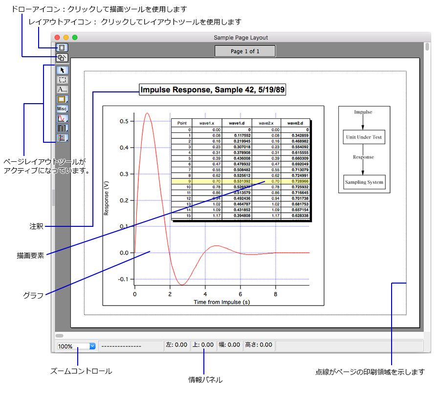This screenshot has height=396, width=440.
Task: Click the wave2.x column header
Action: (266, 123)
